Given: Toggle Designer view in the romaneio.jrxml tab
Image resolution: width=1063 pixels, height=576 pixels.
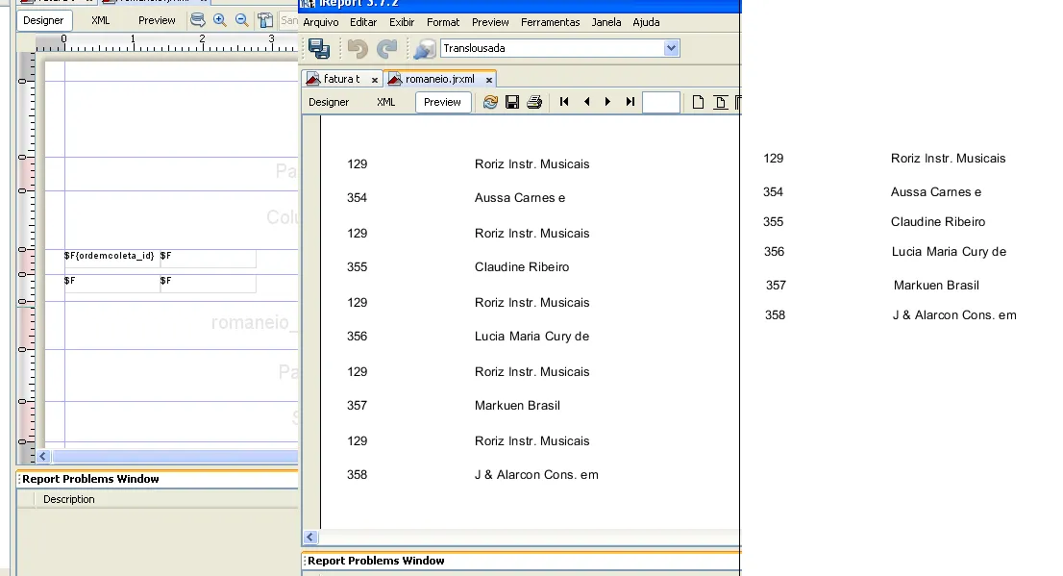Looking at the screenshot, I should [329, 102].
